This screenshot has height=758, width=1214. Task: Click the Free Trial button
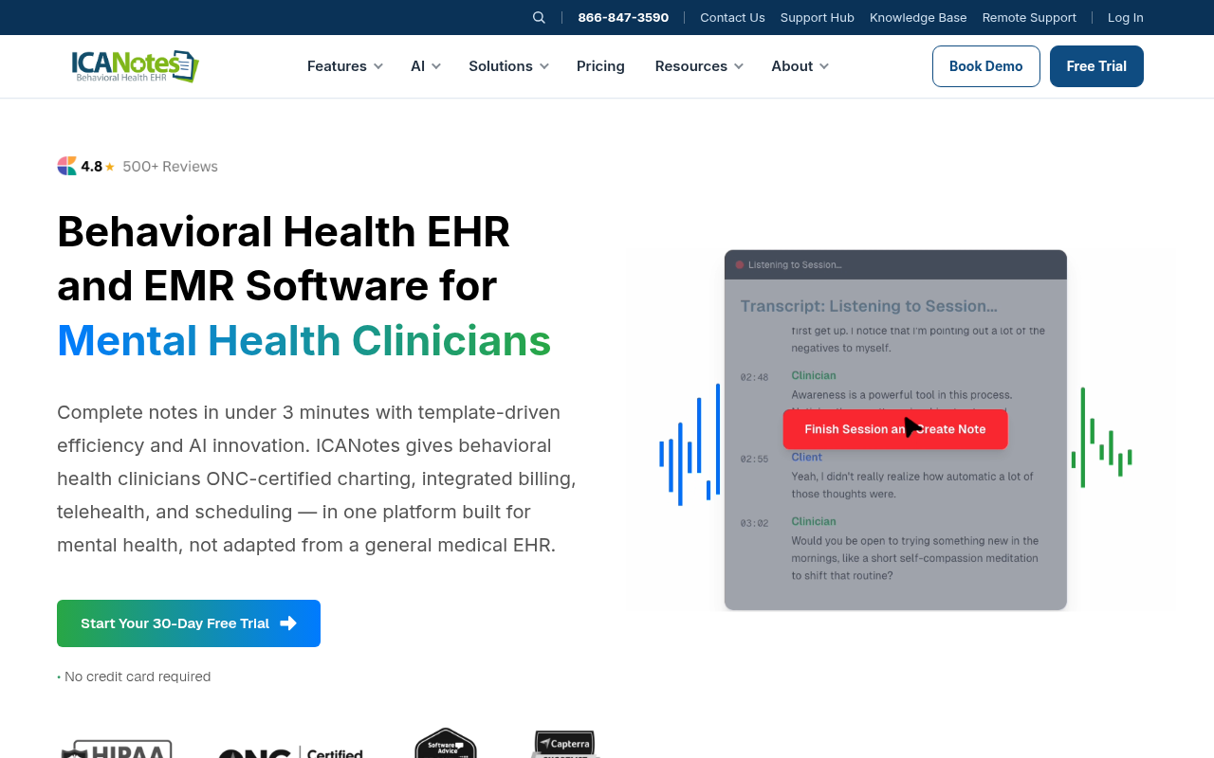click(x=1096, y=66)
